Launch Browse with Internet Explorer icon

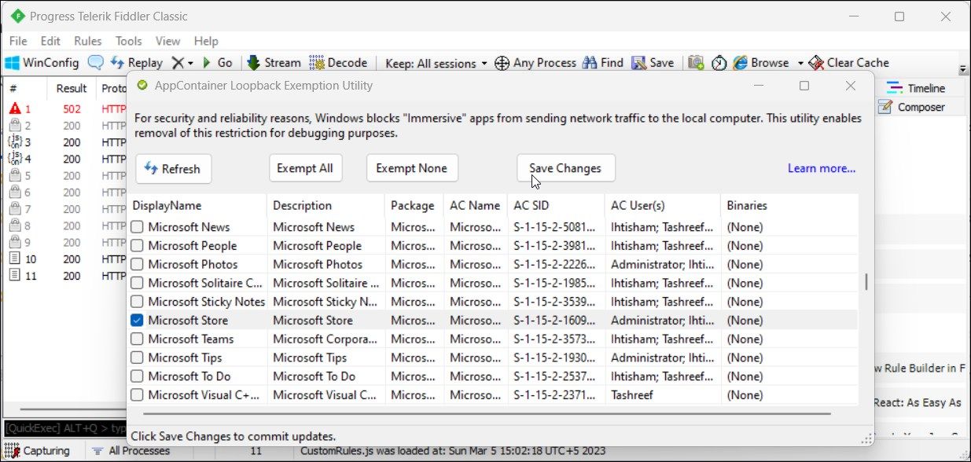point(760,63)
